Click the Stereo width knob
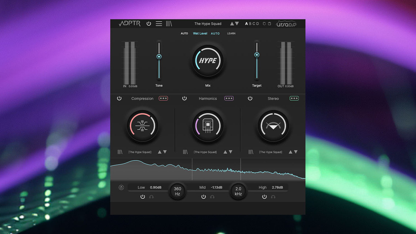 click(273, 126)
